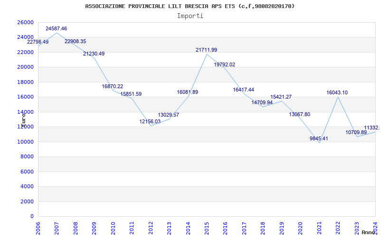This screenshot has width=380, height=237.
Task: Click y-axis value 26000
Action: (x=25, y=22)
